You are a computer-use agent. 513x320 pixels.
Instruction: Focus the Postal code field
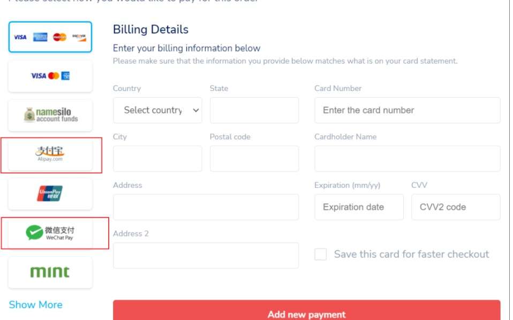coord(254,158)
